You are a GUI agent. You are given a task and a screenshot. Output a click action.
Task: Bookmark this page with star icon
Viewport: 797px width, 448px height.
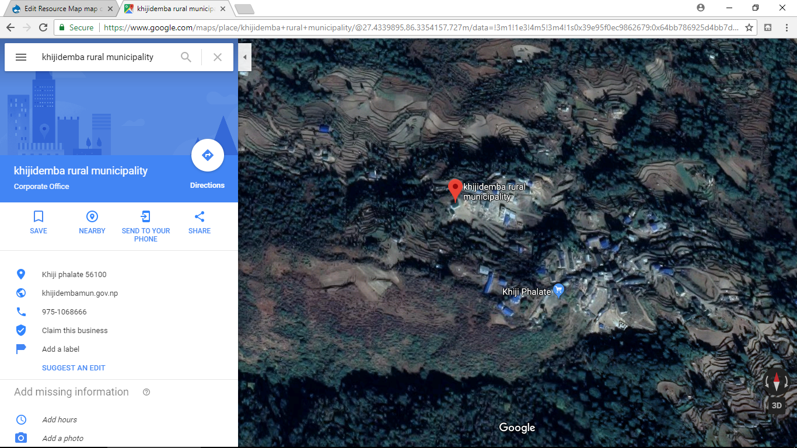749,27
